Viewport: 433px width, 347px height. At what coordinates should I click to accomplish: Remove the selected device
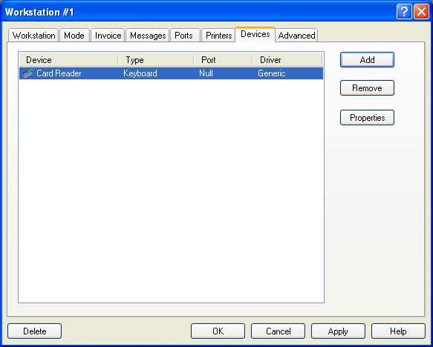click(367, 88)
